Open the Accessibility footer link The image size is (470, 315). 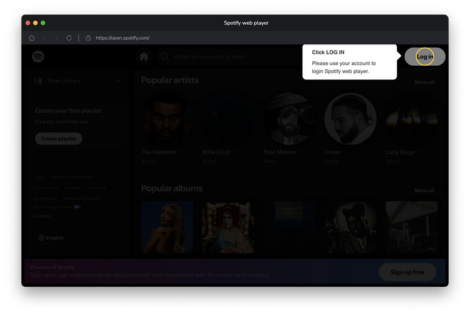tap(45, 198)
